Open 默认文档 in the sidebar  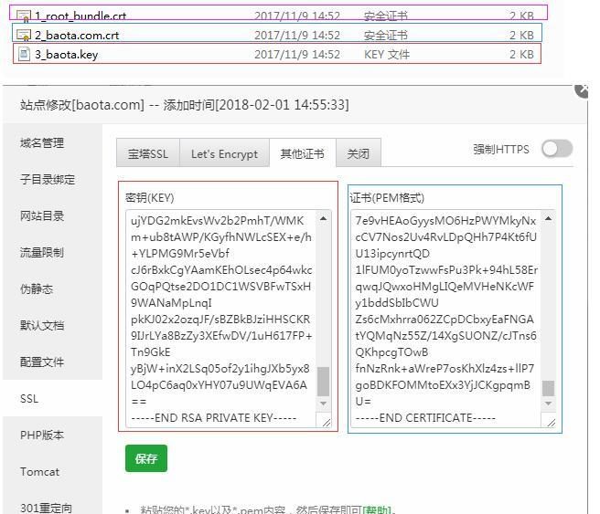(x=42, y=326)
